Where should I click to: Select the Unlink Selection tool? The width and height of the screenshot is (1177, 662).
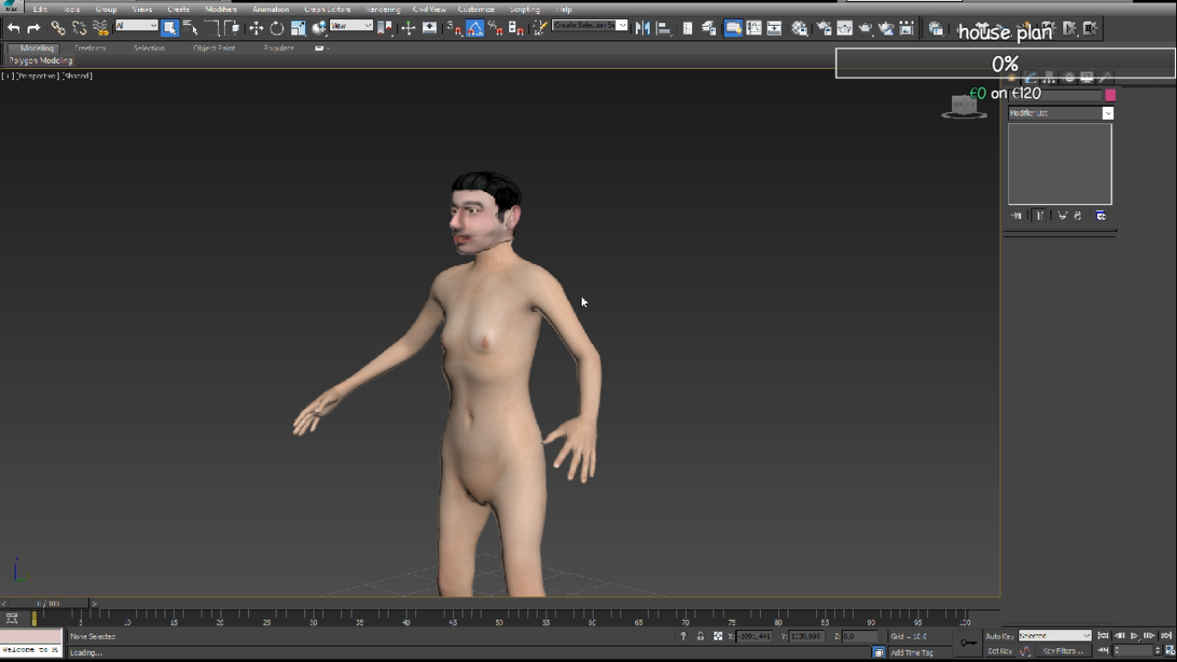coord(79,28)
